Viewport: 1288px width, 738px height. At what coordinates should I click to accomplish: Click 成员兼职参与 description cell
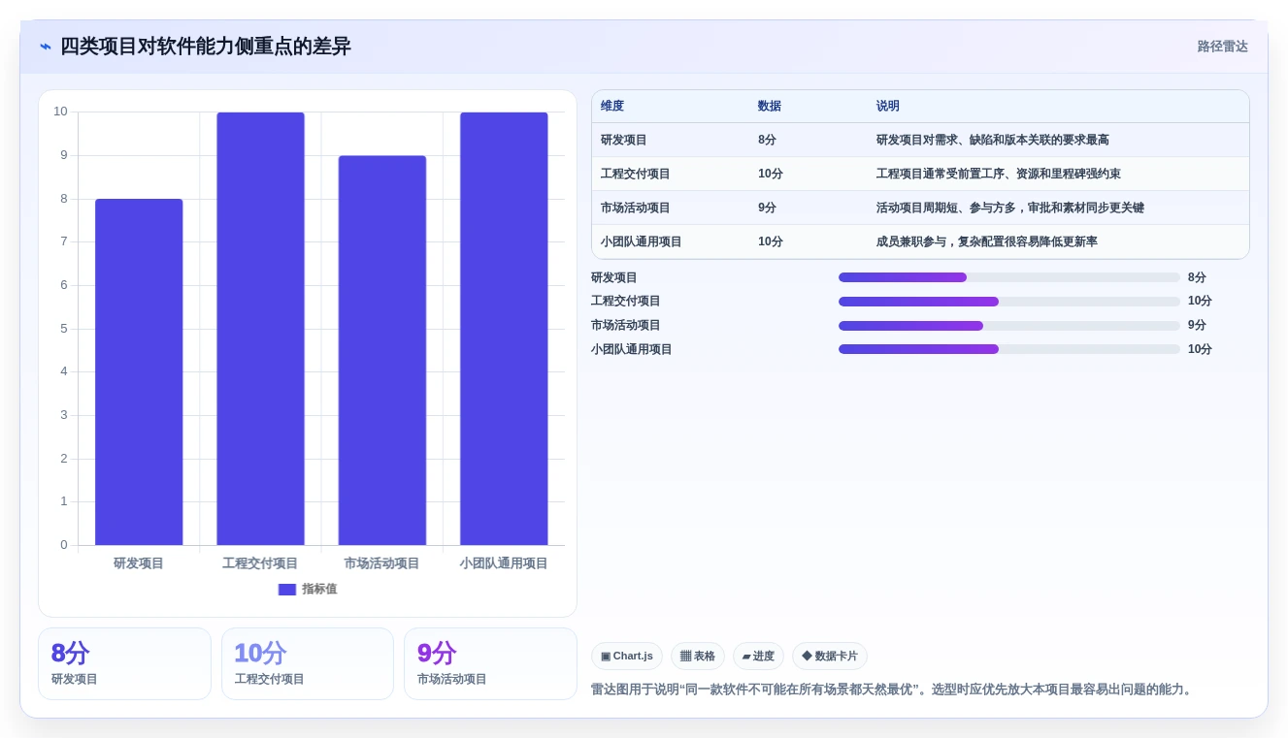[987, 241]
